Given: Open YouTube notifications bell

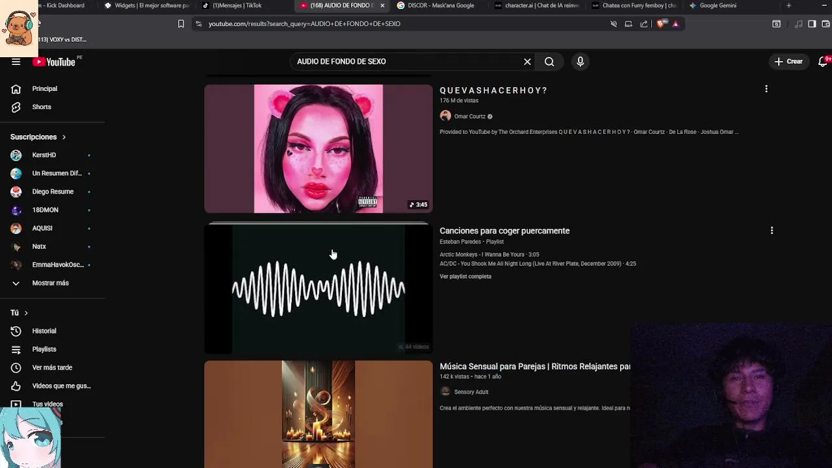Looking at the screenshot, I should click(822, 62).
